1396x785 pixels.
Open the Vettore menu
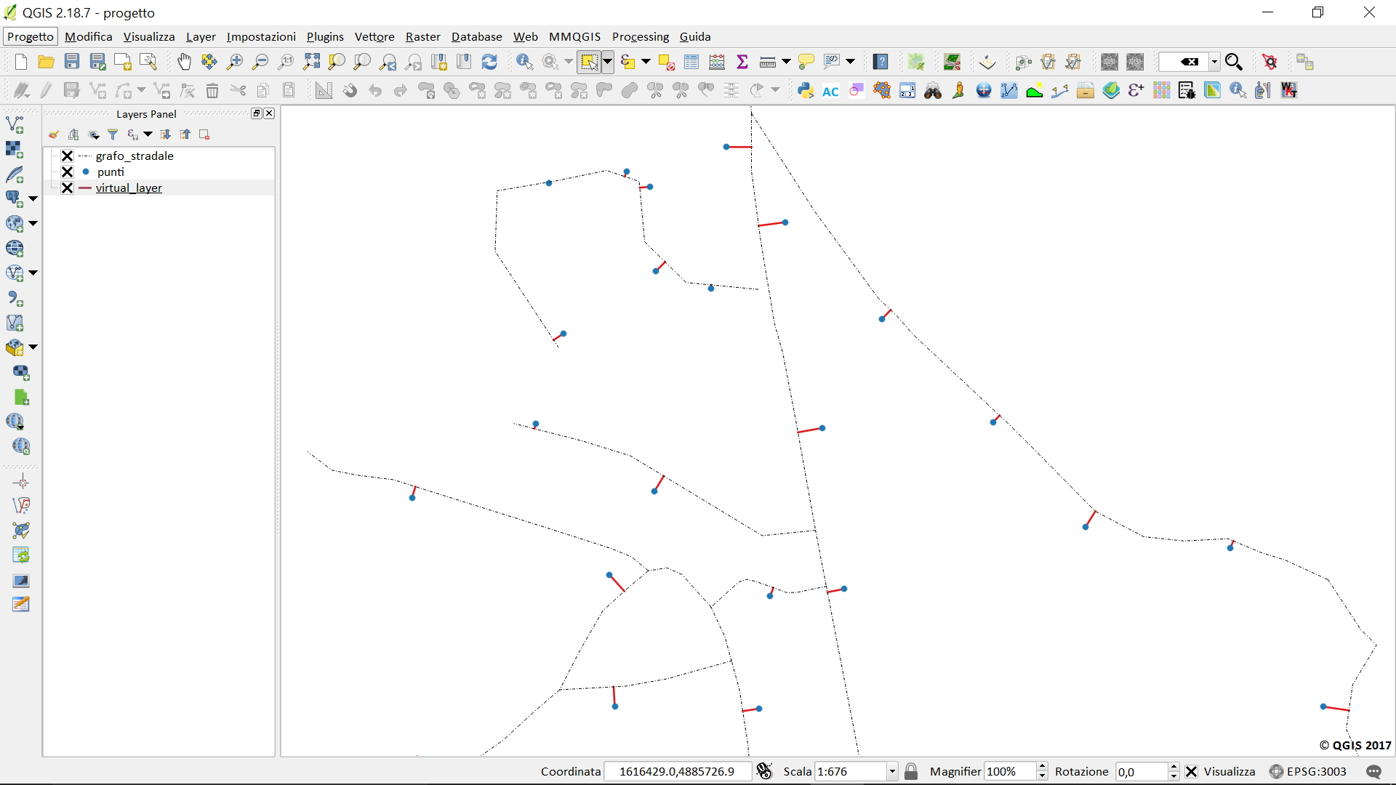(x=374, y=36)
